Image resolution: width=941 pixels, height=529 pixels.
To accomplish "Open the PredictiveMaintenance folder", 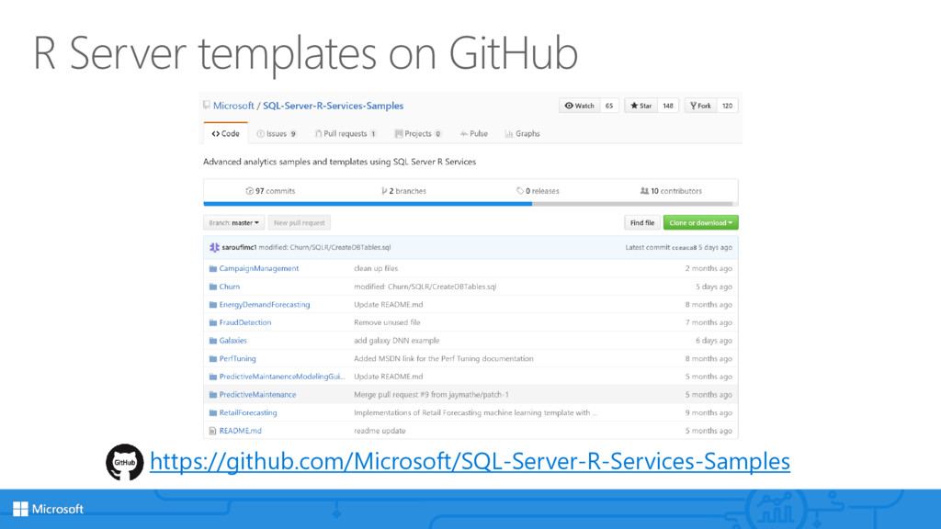I will pyautogui.click(x=257, y=395).
